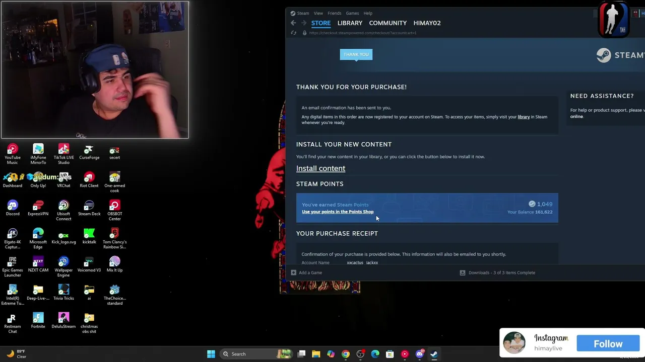Image resolution: width=645 pixels, height=362 pixels.
Task: Switch to the COMMUNITY tab
Action: pos(388,23)
